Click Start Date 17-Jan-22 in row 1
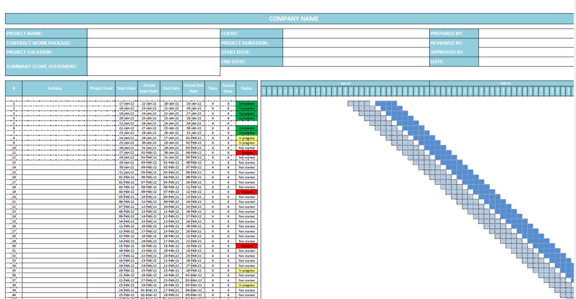Viewport: 576px width, 299px height. point(126,103)
